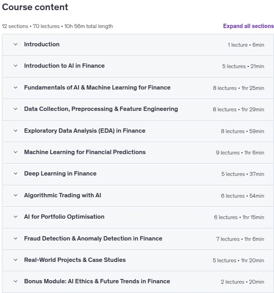This screenshot has height=293, width=274.
Task: Open the Algorithmic Trading with AI title
Action: coord(63,195)
